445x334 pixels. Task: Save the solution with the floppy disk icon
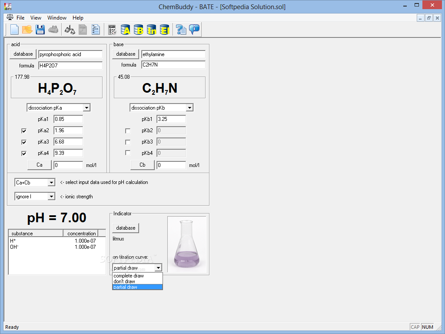[x=40, y=30]
